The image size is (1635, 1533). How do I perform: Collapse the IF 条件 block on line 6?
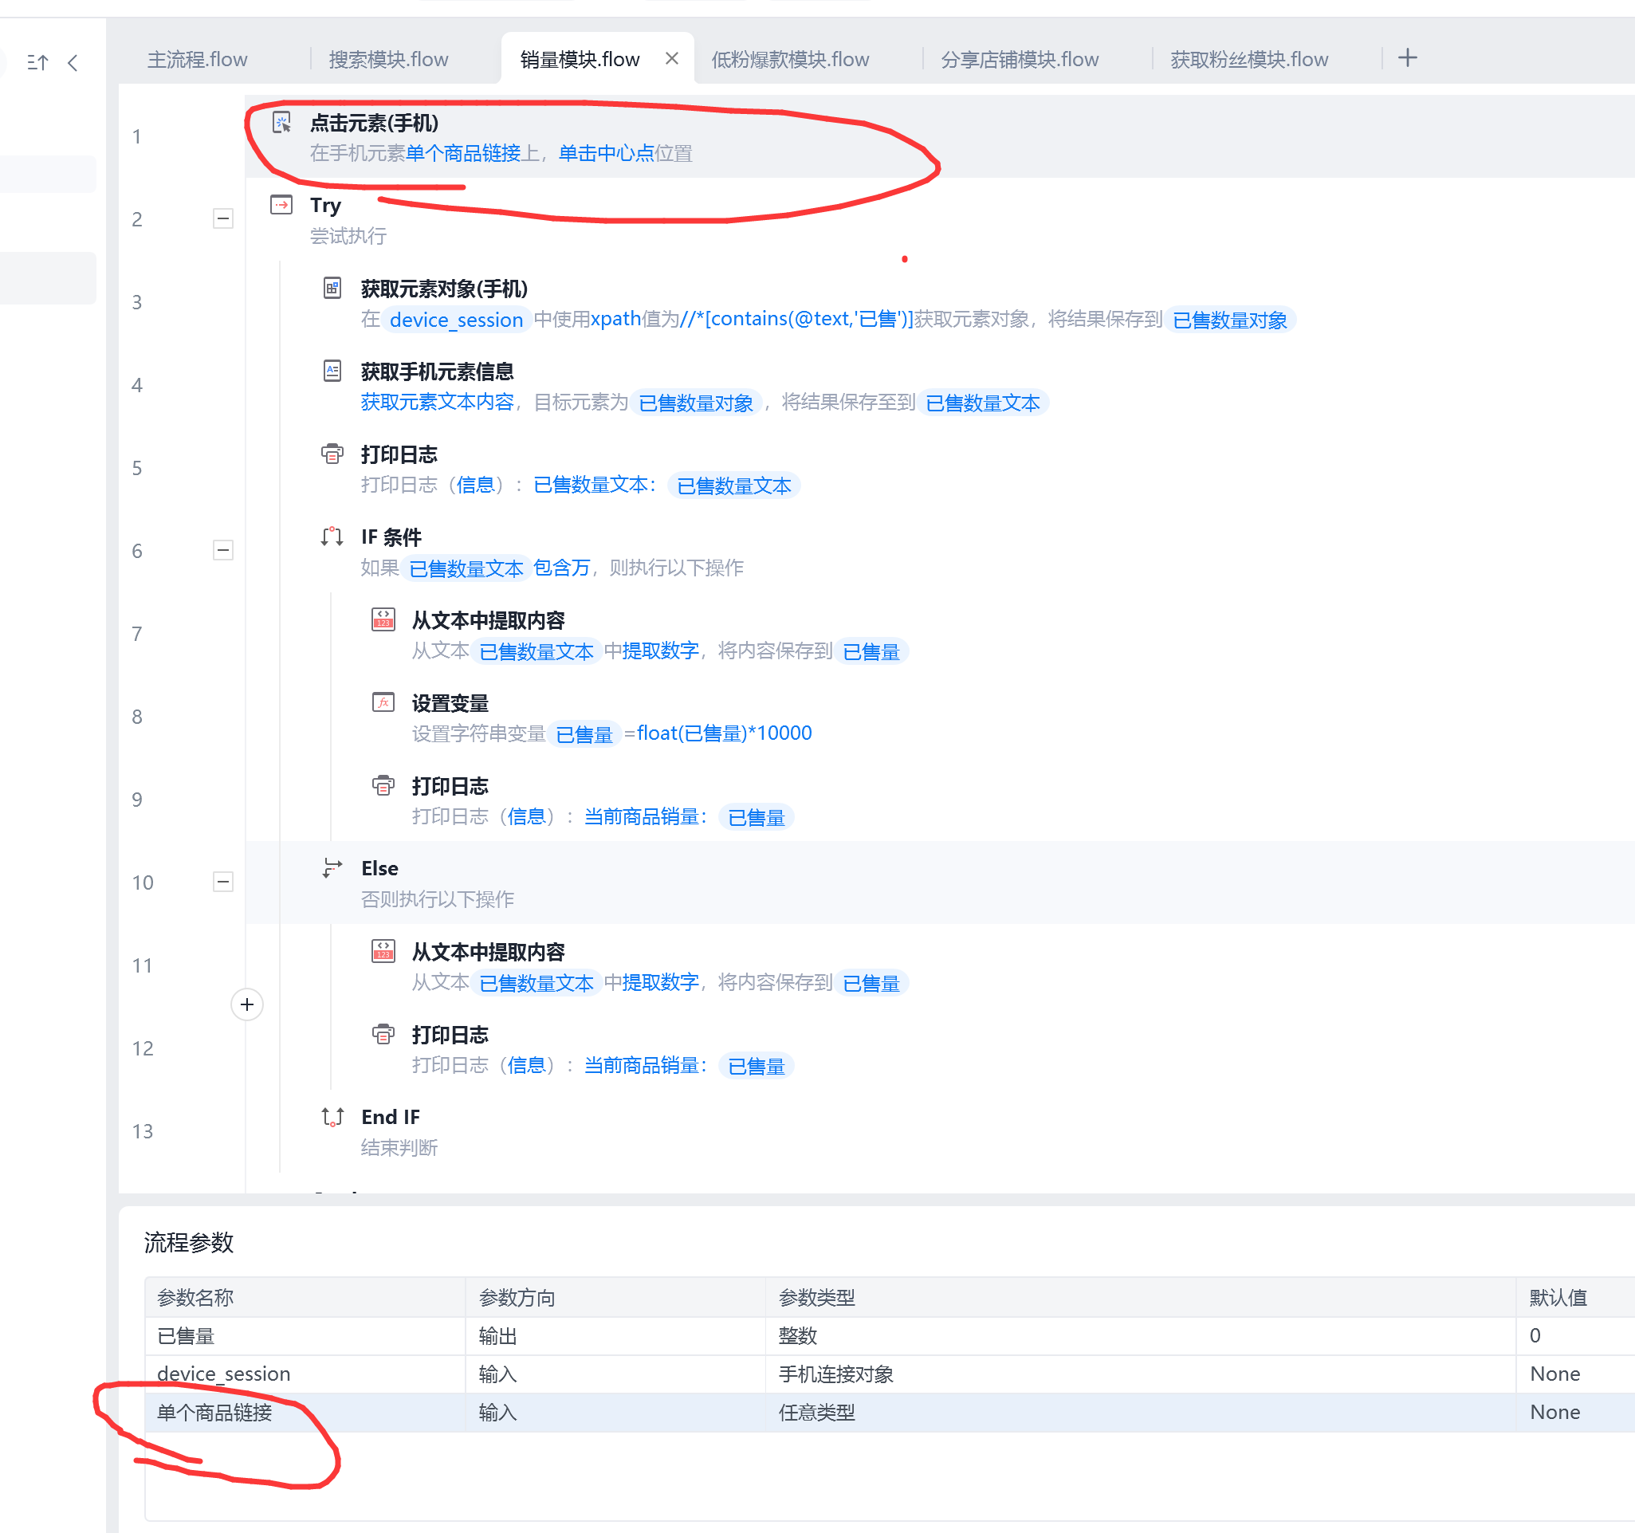tap(223, 550)
